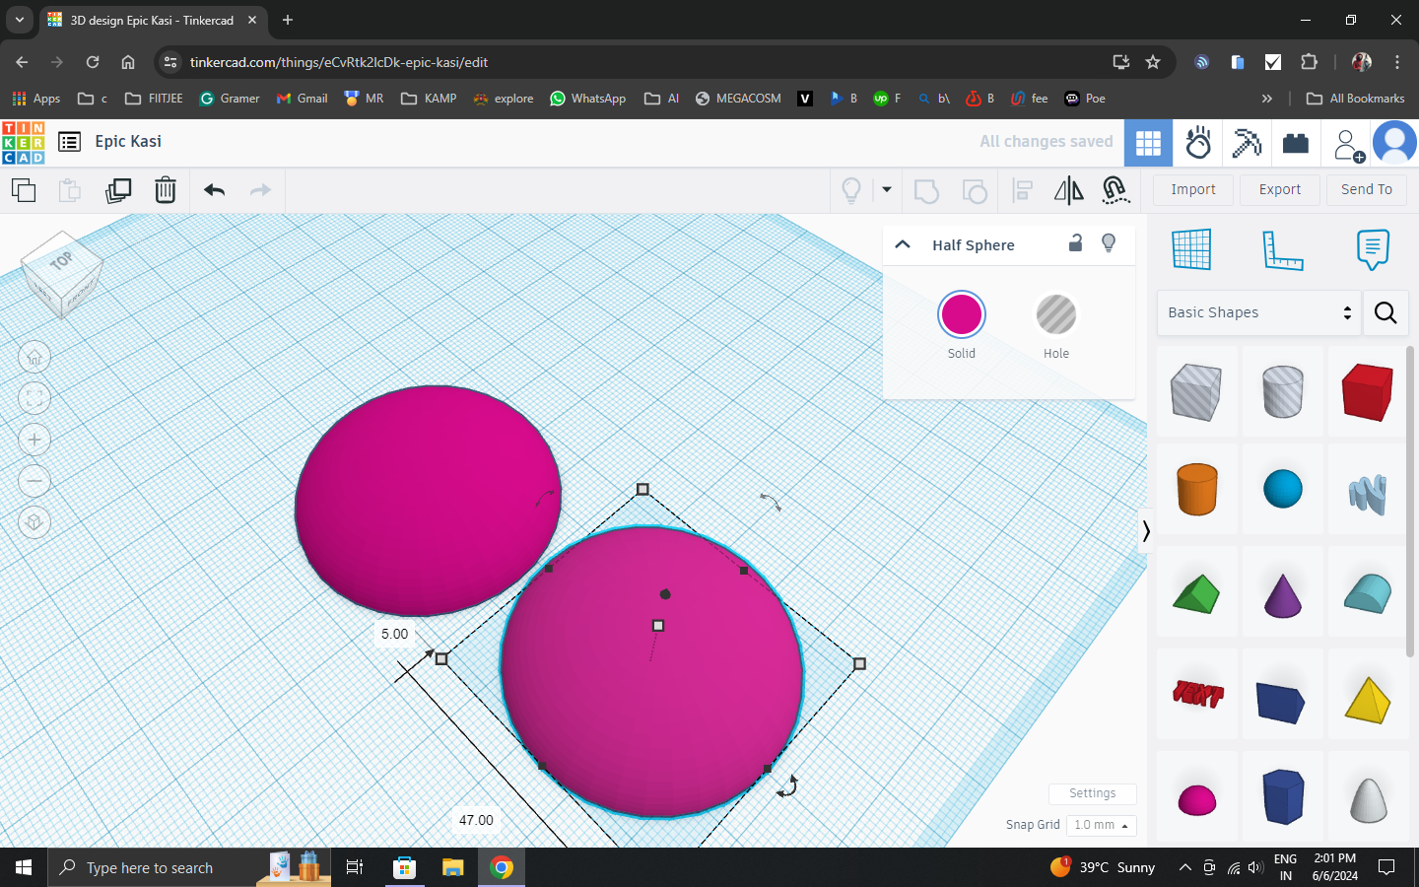
Task: Click the Send To button
Action: tap(1366, 189)
